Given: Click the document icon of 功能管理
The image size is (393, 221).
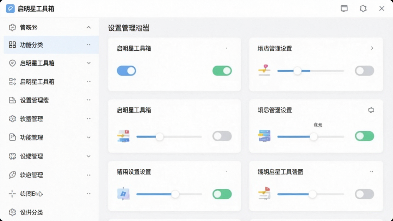Looking at the screenshot, I should (x=12, y=137).
